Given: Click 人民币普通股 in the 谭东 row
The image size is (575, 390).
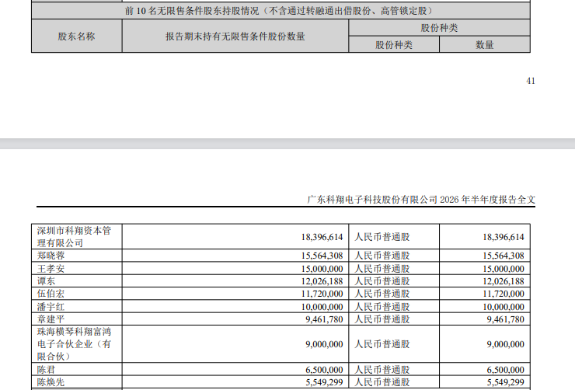Looking at the screenshot, I should pos(382,281).
